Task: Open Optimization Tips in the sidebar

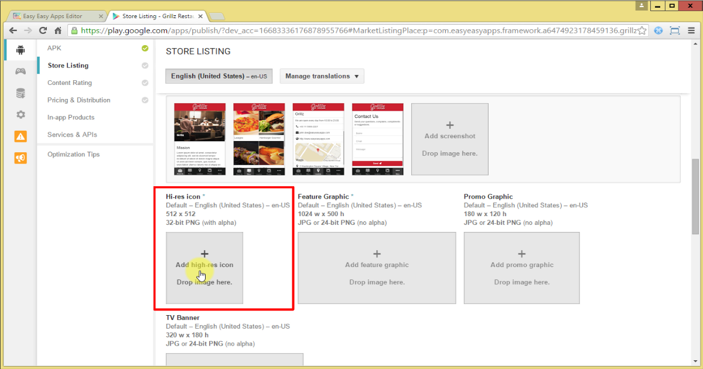Action: tap(73, 155)
